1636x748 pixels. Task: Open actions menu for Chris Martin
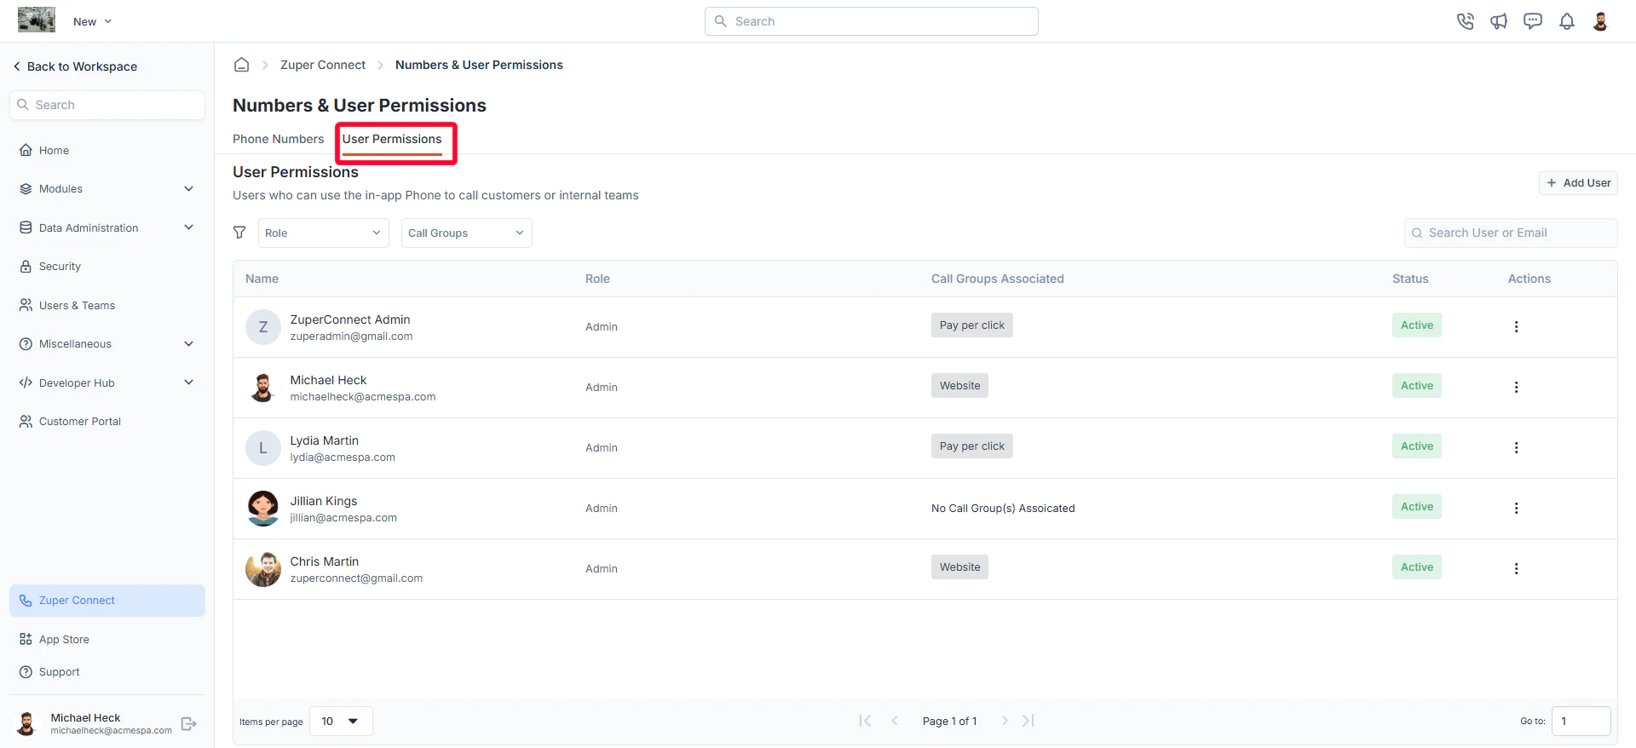[1516, 569]
